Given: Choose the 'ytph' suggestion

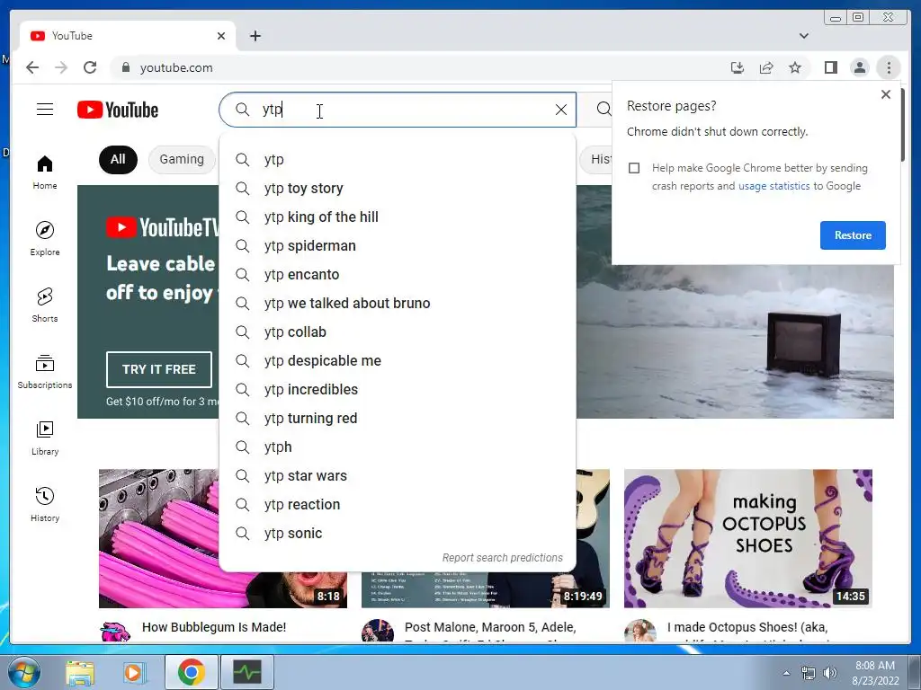Looking at the screenshot, I should (x=397, y=447).
